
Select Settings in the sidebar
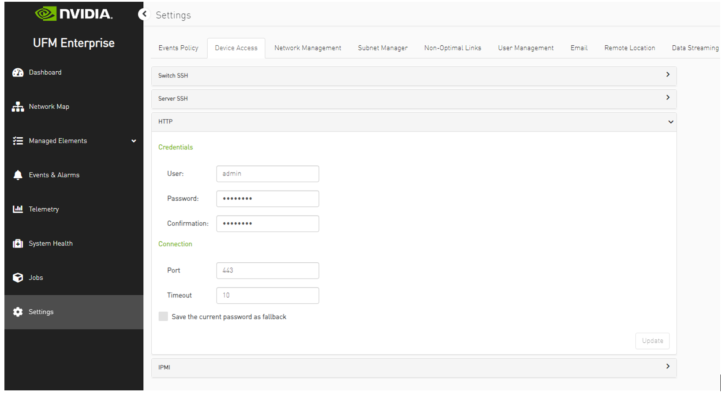click(74, 312)
